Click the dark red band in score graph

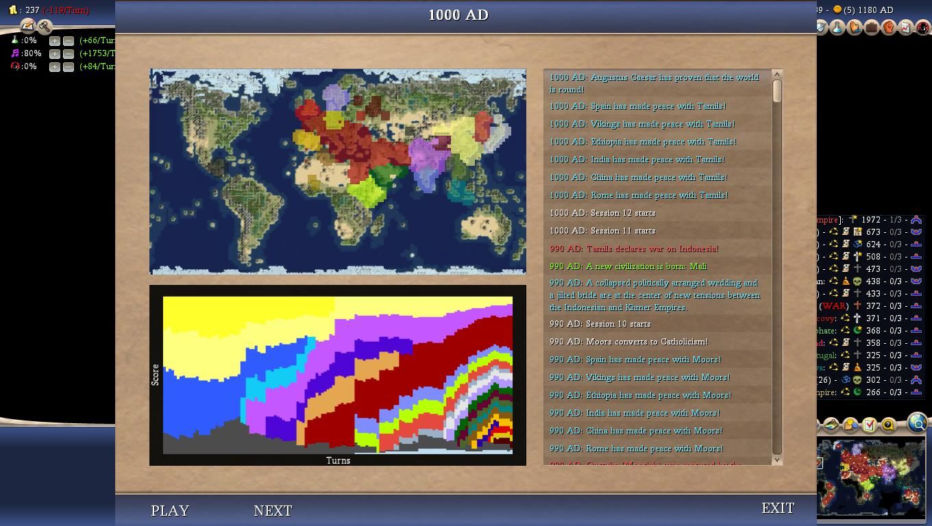pyautogui.click(x=411, y=377)
